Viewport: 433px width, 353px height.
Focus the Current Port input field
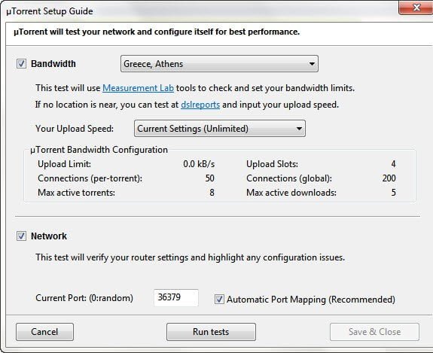click(x=176, y=297)
